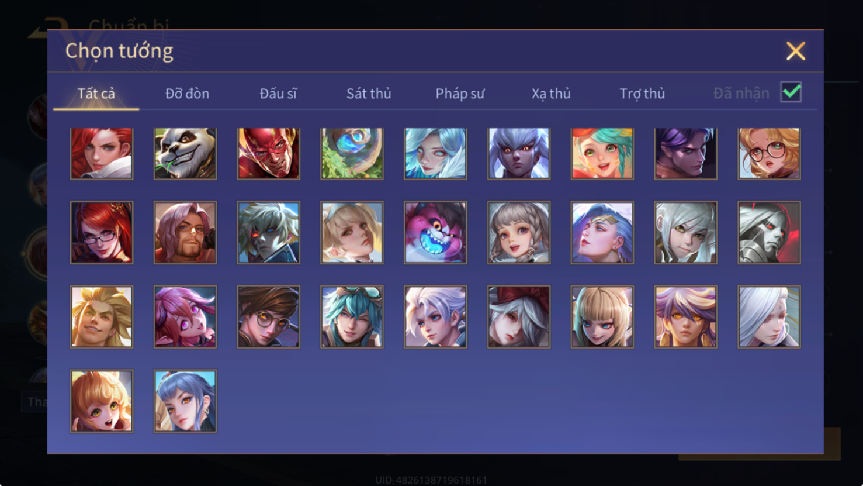Select the hero with round glasses and blonde hair
This screenshot has width=863, height=486.
[x=769, y=154]
